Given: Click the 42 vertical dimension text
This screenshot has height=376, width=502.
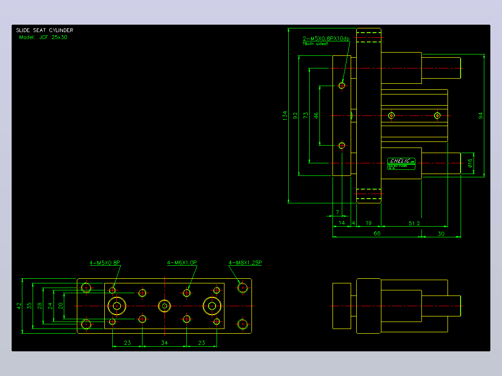Looking at the screenshot, I should pos(19,306).
